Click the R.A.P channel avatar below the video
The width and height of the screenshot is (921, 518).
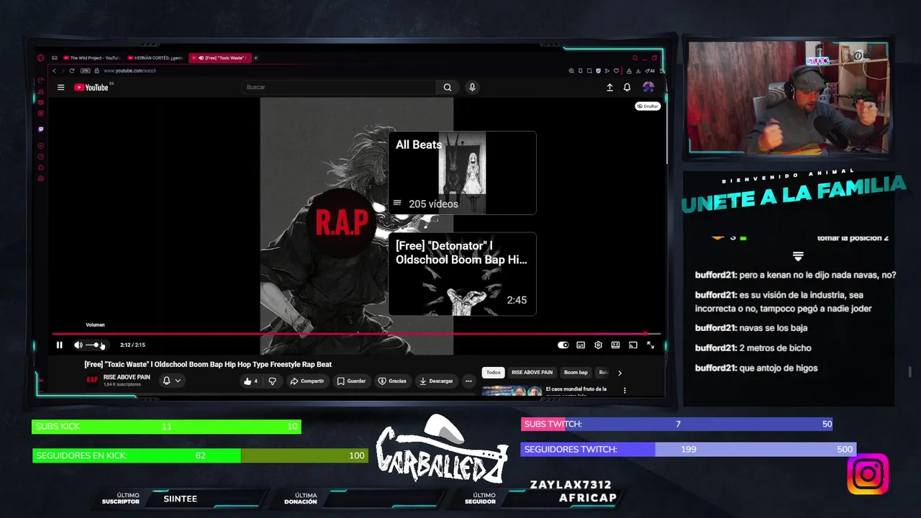(x=92, y=380)
